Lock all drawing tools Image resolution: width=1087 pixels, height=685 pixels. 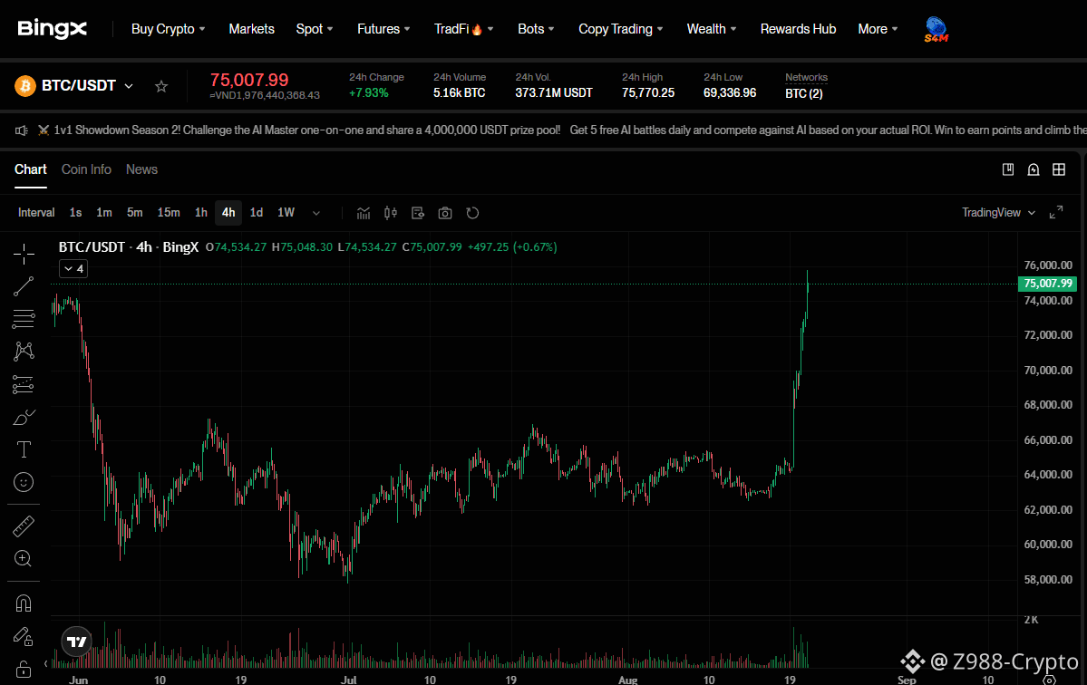point(24,669)
